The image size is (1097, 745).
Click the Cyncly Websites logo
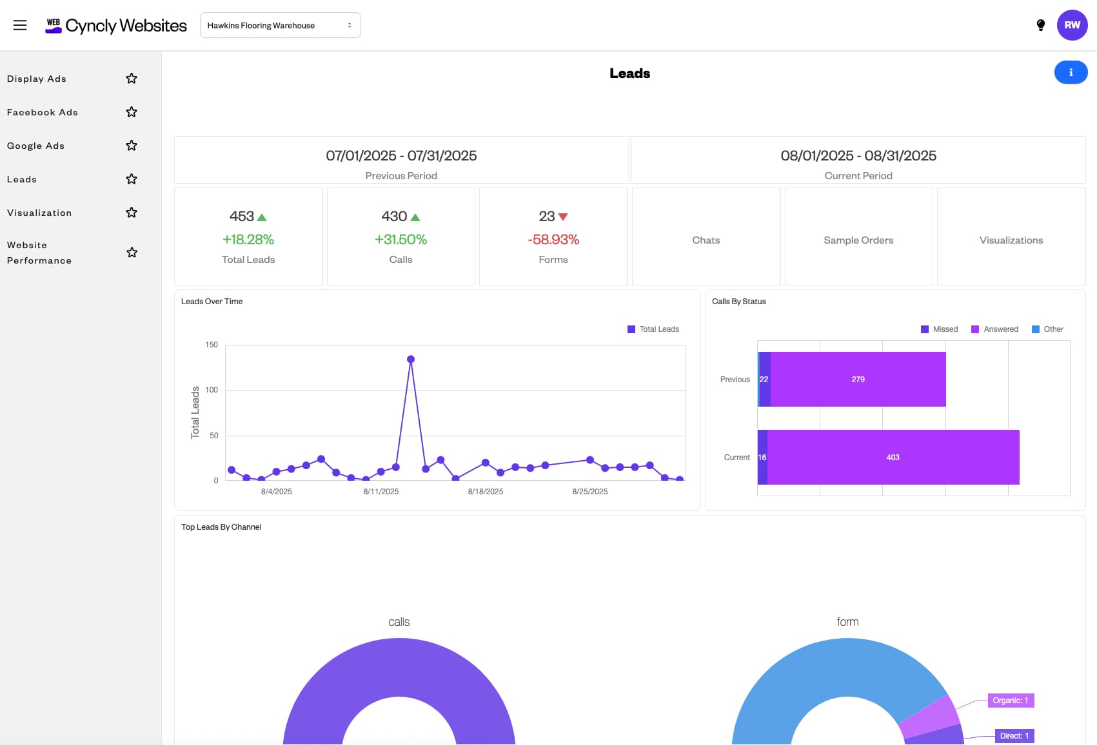tap(115, 25)
